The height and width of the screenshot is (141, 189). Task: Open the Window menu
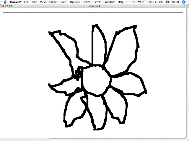(x=110, y=2)
